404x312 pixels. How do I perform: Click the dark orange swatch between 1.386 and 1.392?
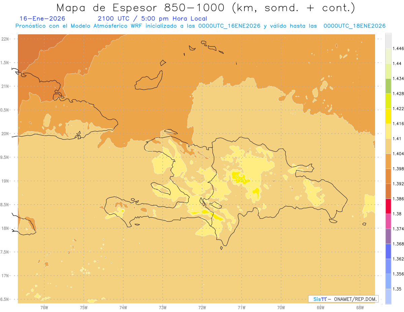[x=388, y=191]
